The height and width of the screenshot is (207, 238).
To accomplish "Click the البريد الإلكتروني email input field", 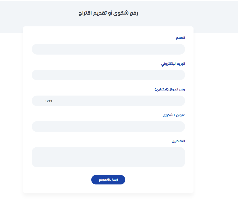I will click(108, 75).
